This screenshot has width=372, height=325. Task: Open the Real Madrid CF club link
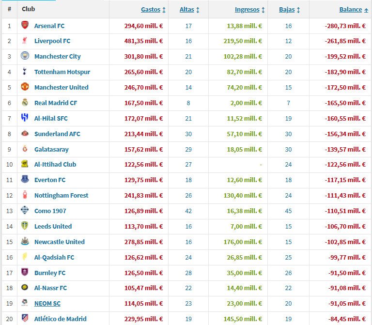[56, 103]
